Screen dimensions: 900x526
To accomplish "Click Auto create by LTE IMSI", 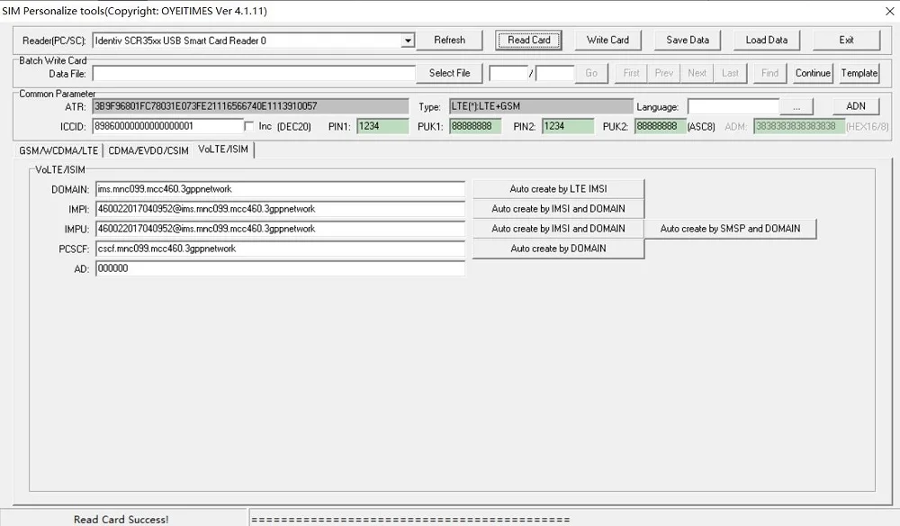I will pyautogui.click(x=559, y=189).
